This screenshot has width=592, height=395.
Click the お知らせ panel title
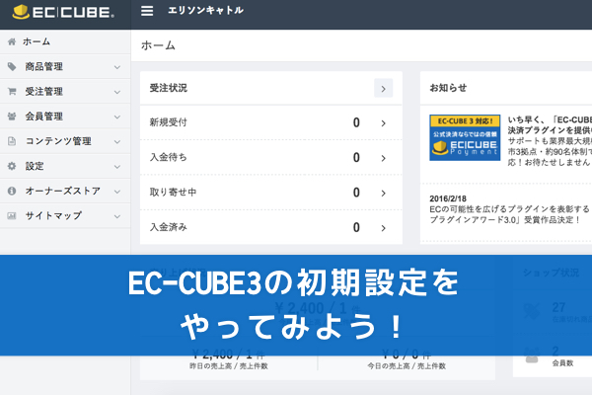tap(448, 88)
